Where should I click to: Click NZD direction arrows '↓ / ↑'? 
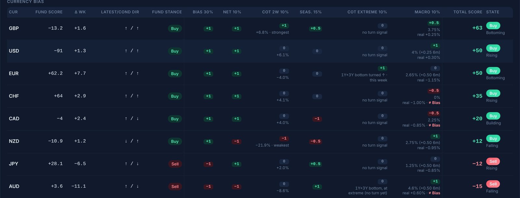pyautogui.click(x=132, y=141)
